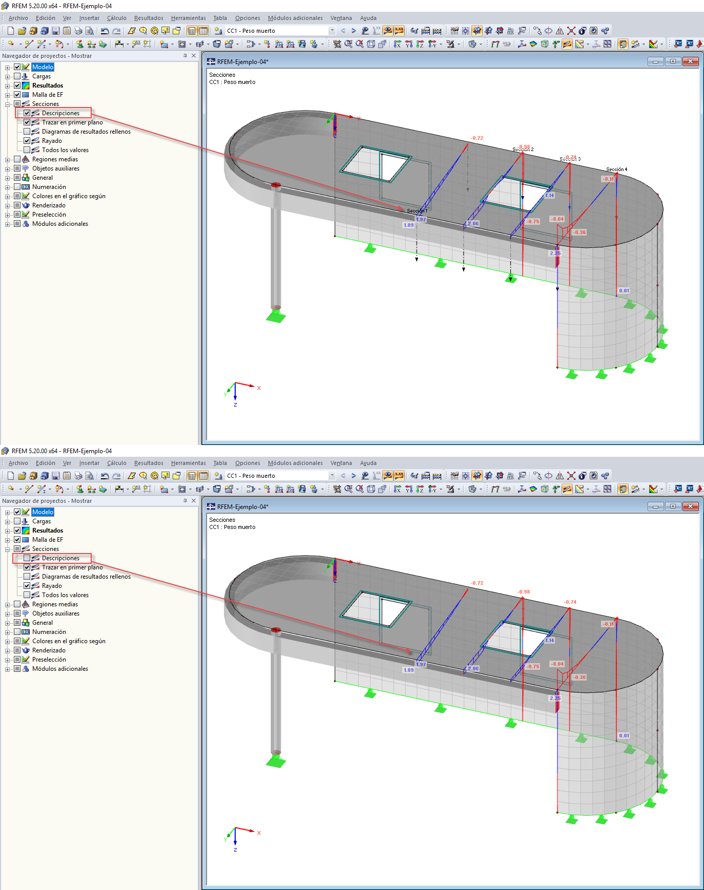
Task: Click the Z-direction view icon in upper toolbar
Action: pos(420,44)
